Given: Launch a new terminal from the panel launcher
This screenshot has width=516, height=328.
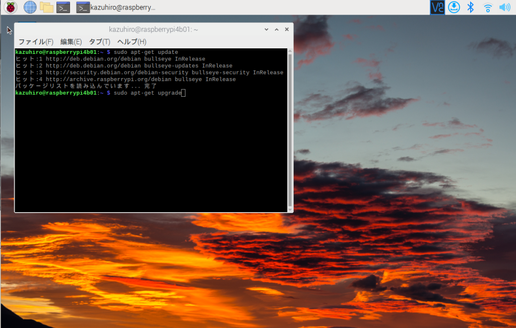Looking at the screenshot, I should [x=63, y=7].
